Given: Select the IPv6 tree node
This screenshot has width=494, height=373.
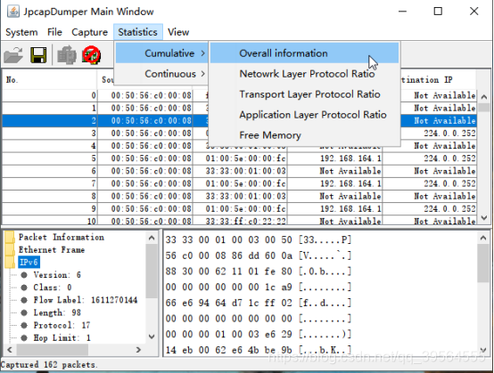Looking at the screenshot, I should pos(29,263).
